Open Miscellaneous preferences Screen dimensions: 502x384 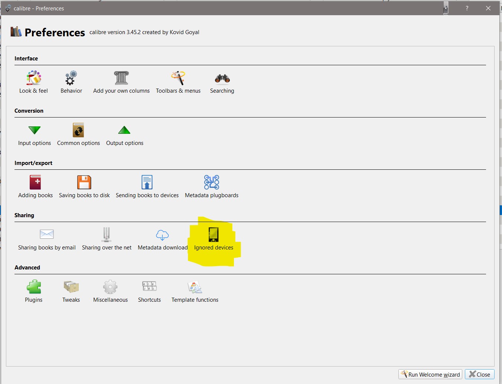[x=110, y=291]
